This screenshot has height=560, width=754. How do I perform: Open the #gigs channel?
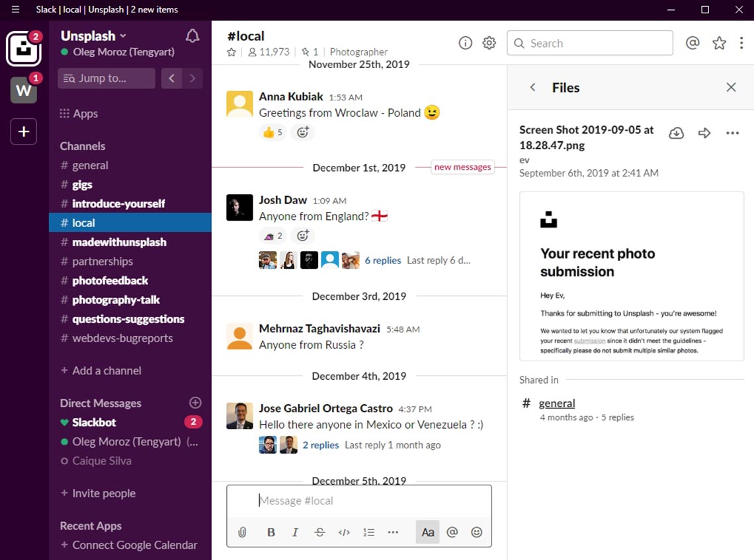click(x=130, y=184)
